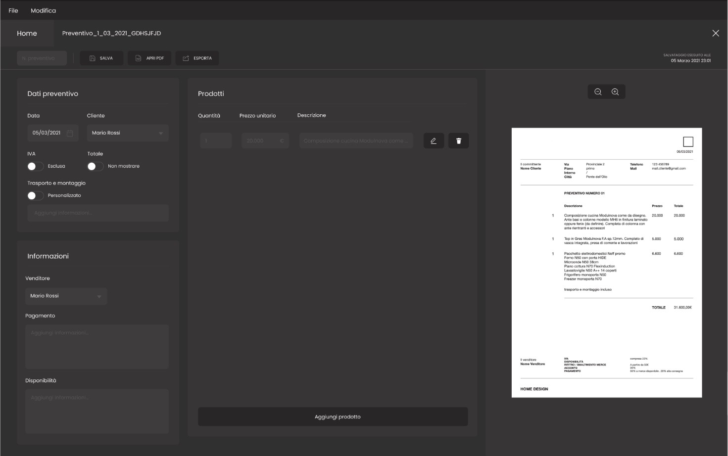This screenshot has height=456, width=728.
Task: Open the File menu
Action: pos(13,10)
